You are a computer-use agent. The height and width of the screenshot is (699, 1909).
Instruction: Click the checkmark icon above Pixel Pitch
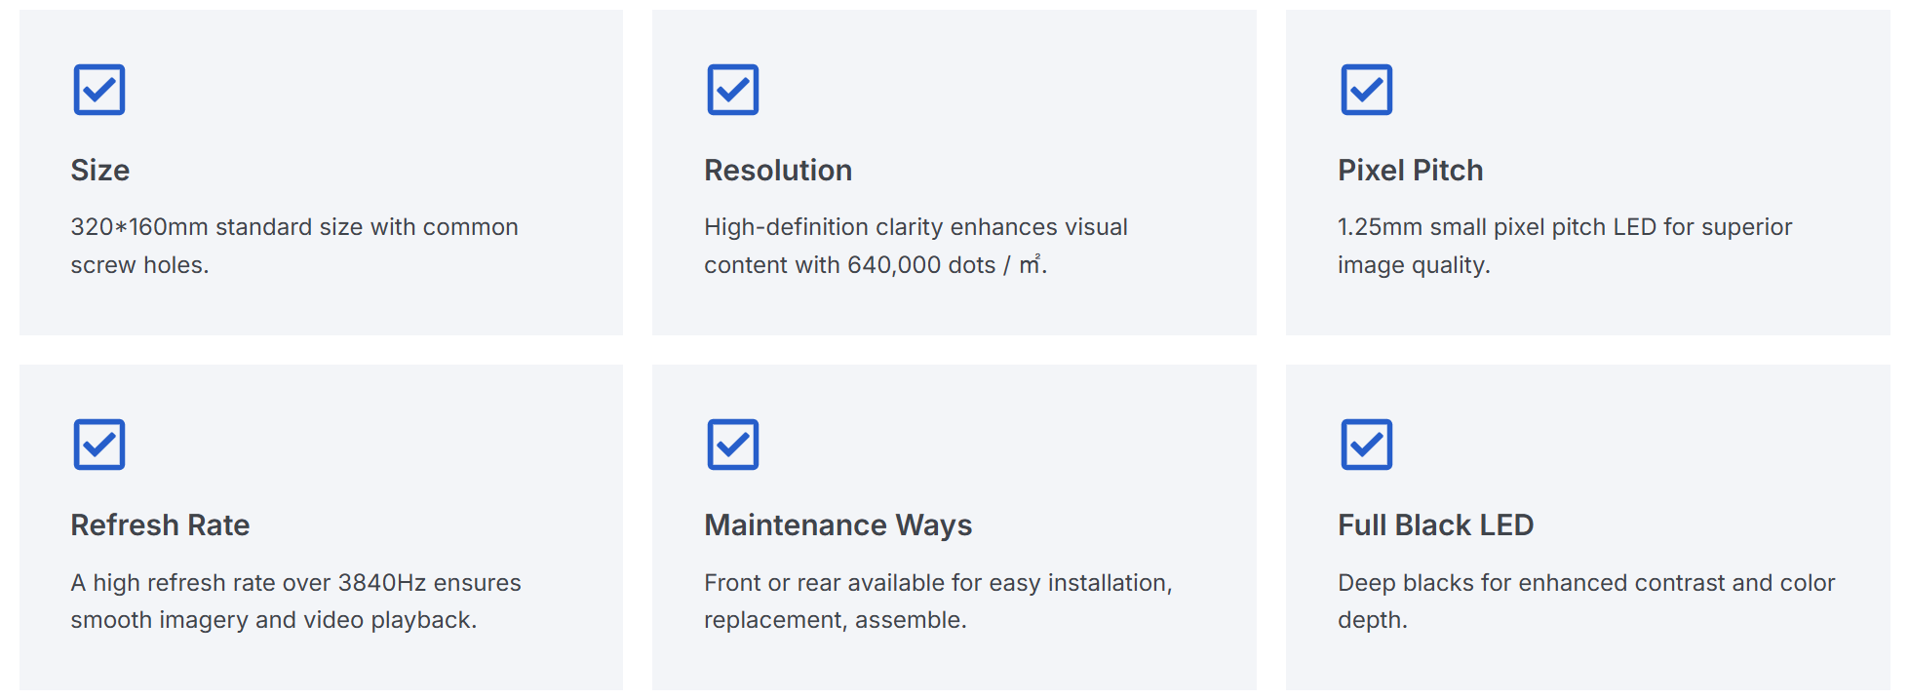(1366, 90)
